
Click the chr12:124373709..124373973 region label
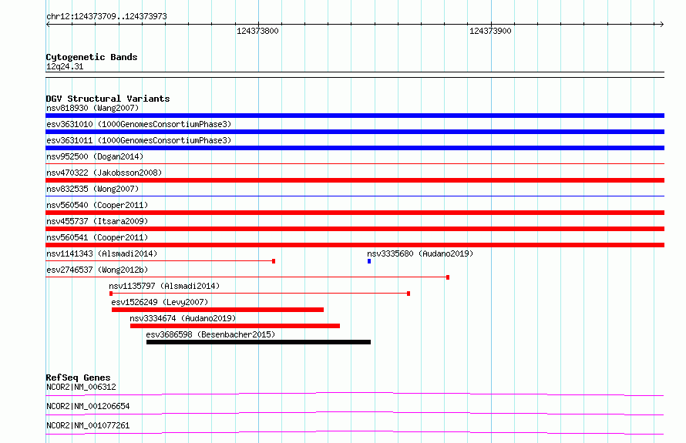pos(106,16)
